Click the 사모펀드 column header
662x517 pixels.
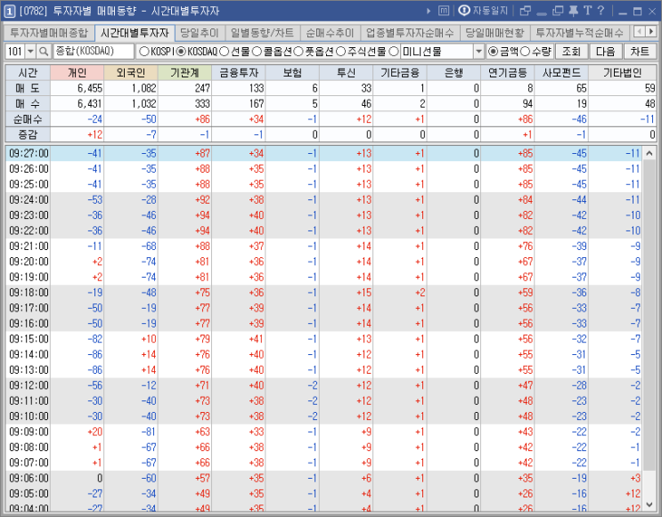(x=562, y=73)
